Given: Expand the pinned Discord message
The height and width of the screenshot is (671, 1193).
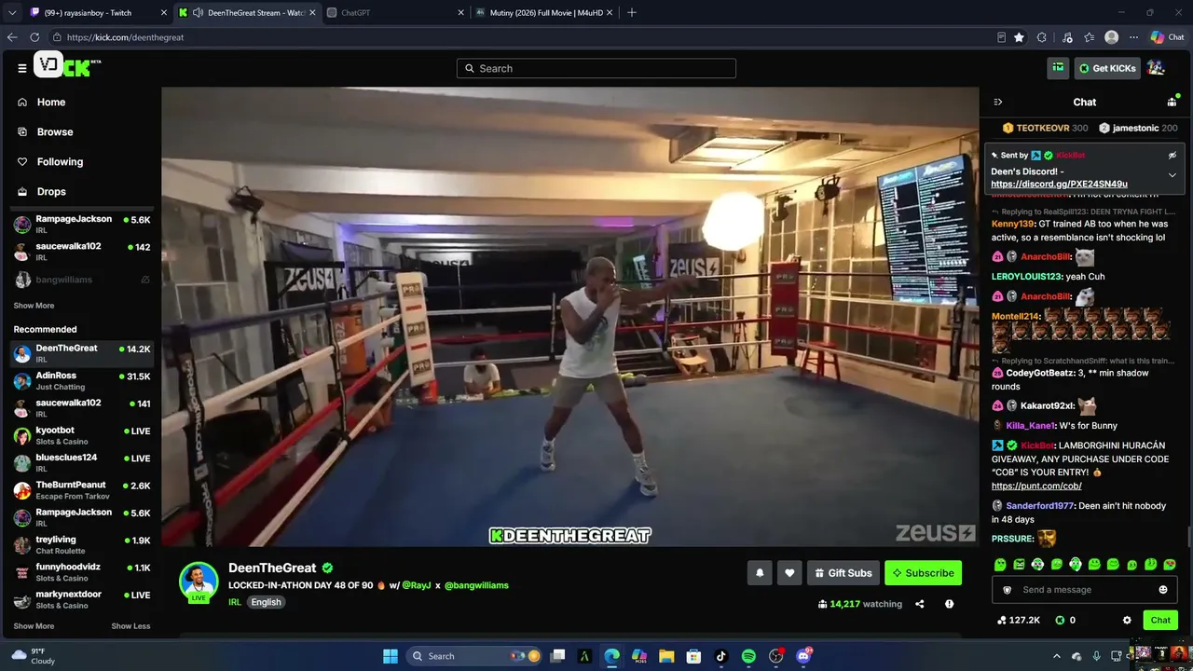Looking at the screenshot, I should [1172, 174].
